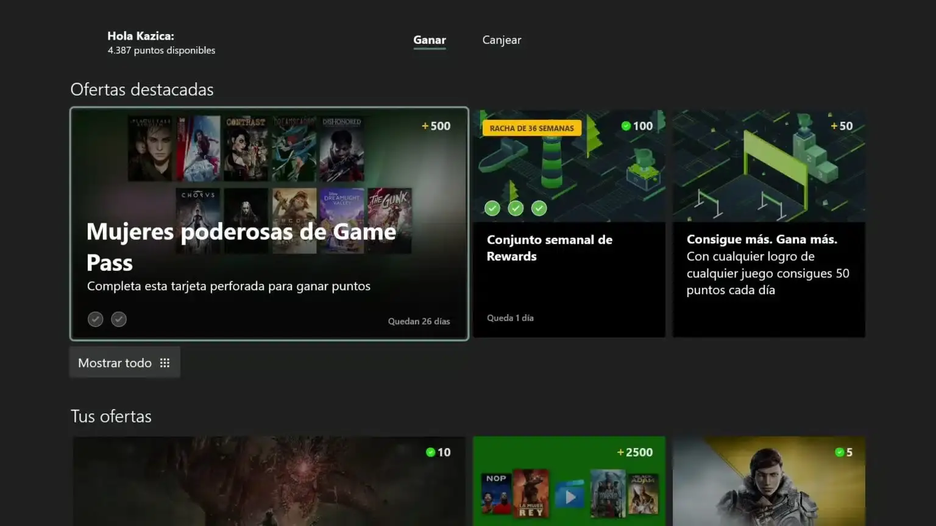Viewport: 936px width, 526px height.
Task: Click first gray checkmark on punch card
Action: [x=95, y=319]
